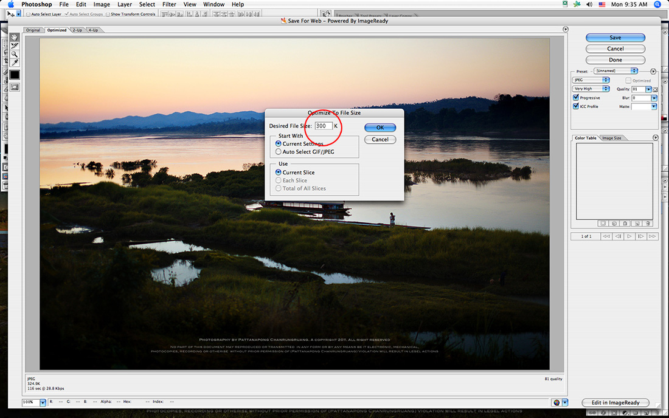The image size is (669, 418).
Task: Select the Slice Select tool
Action: 14,46
